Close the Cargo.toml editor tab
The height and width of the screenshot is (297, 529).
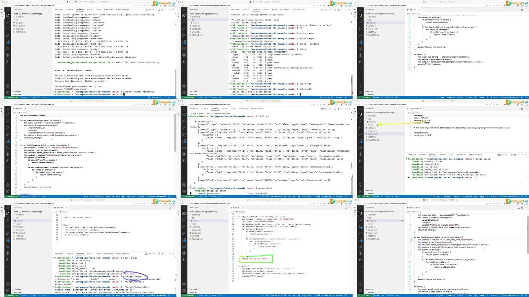(x=420, y=109)
